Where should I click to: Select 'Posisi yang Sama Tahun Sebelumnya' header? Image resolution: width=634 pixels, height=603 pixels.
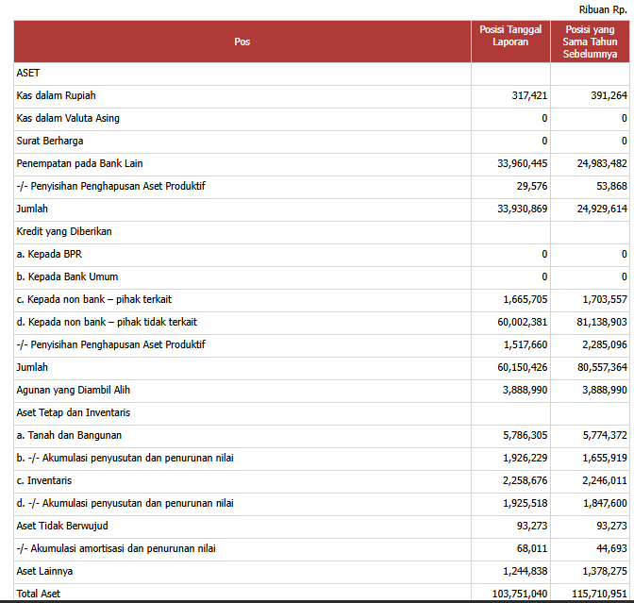pos(589,42)
